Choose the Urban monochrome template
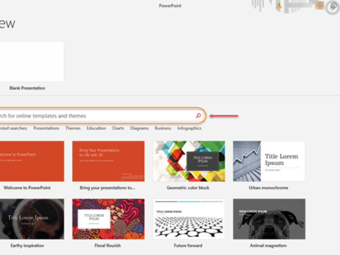Screen dimensions: 340x255 point(269,161)
